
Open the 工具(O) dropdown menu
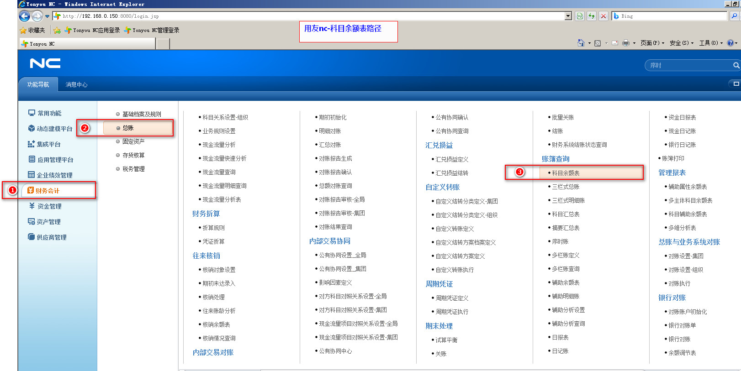pyautogui.click(x=710, y=43)
